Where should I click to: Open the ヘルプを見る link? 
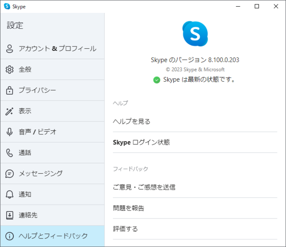click(195, 121)
